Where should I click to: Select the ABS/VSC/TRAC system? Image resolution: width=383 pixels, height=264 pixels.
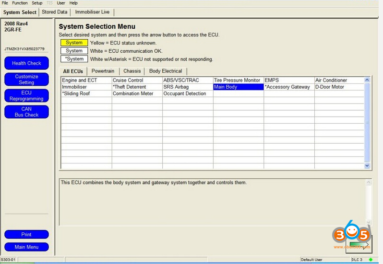(188, 80)
